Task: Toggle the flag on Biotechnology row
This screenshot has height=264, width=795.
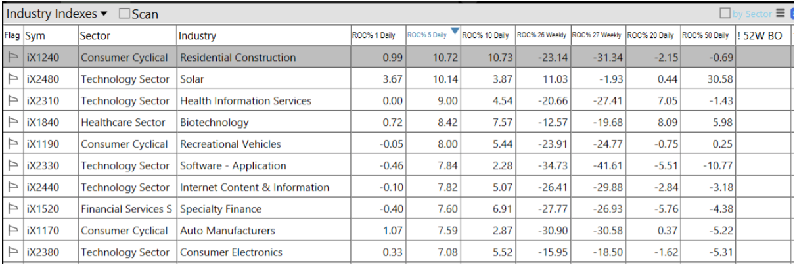Action: pyautogui.click(x=12, y=123)
